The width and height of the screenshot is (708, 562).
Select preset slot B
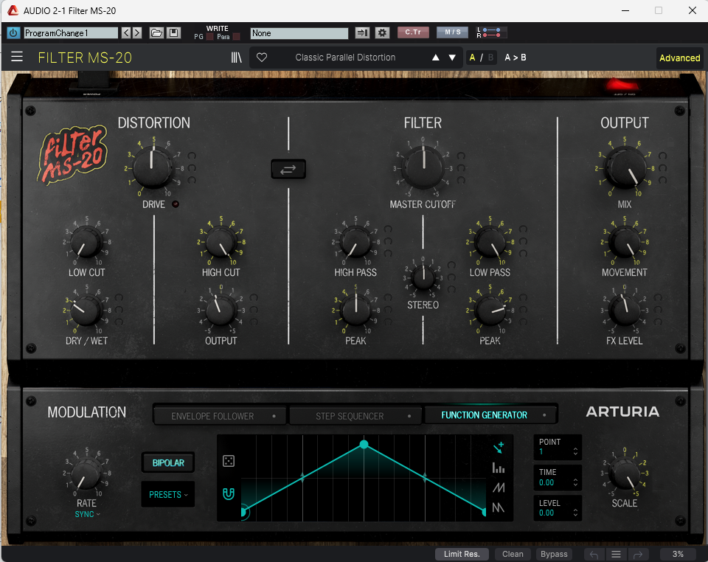(x=490, y=58)
